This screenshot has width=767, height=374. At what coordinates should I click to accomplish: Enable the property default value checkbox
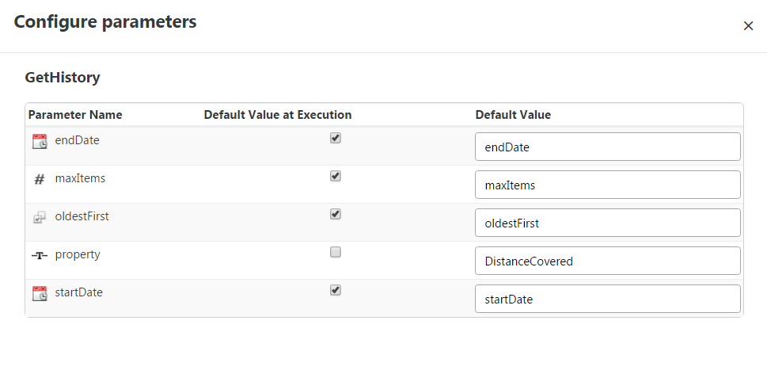336,252
